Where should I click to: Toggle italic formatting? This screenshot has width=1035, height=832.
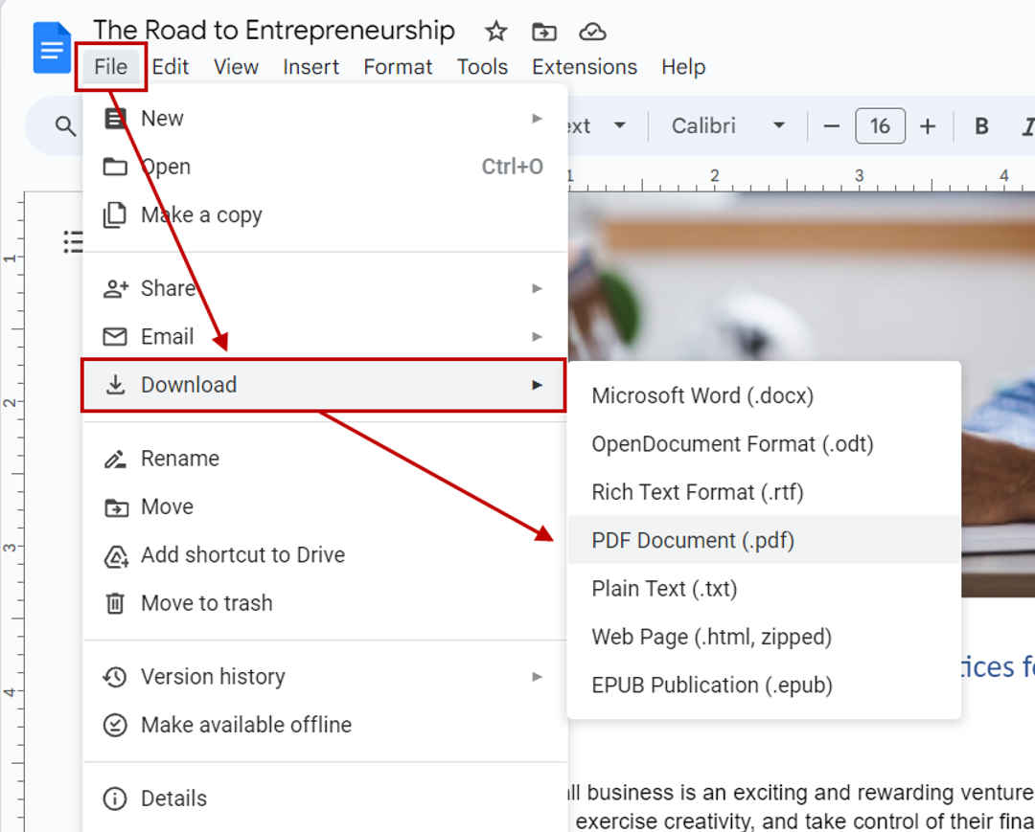tap(1026, 125)
